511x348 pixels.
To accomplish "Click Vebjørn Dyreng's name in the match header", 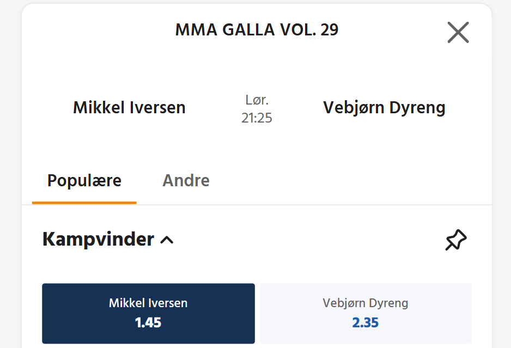I will [x=384, y=108].
